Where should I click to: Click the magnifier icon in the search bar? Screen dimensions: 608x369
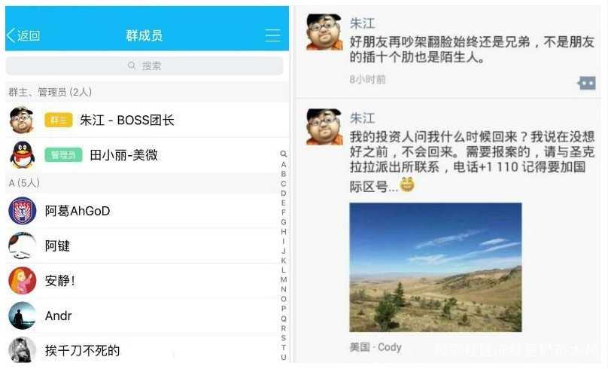point(132,66)
